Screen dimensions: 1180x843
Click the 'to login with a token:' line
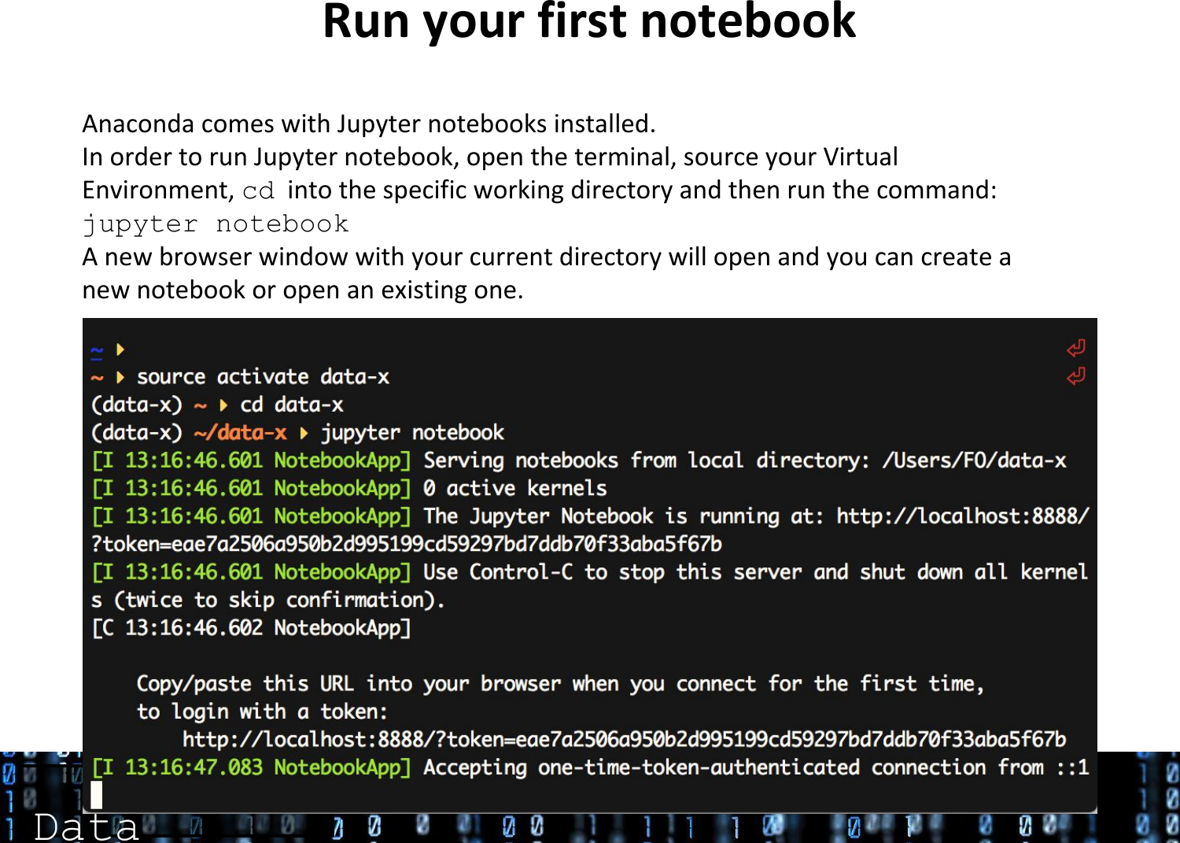click(262, 712)
